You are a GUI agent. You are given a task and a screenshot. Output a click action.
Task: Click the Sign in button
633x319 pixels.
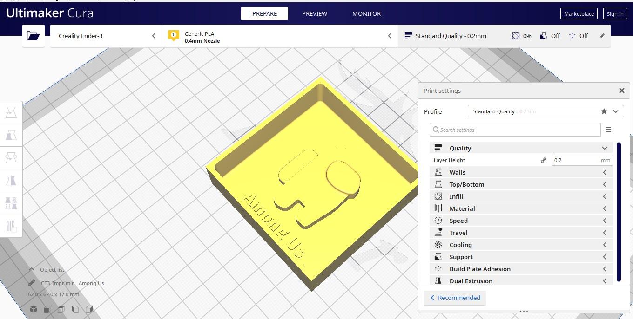615,13
